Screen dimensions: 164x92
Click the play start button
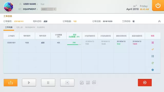click(x=29, y=83)
